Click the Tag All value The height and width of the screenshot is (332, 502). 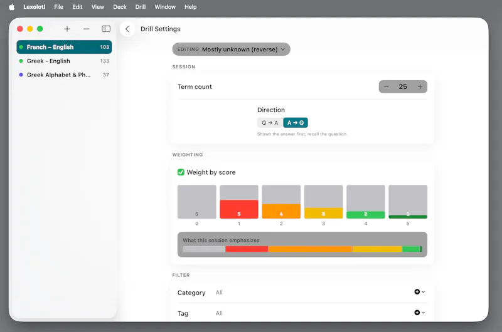pyautogui.click(x=219, y=313)
